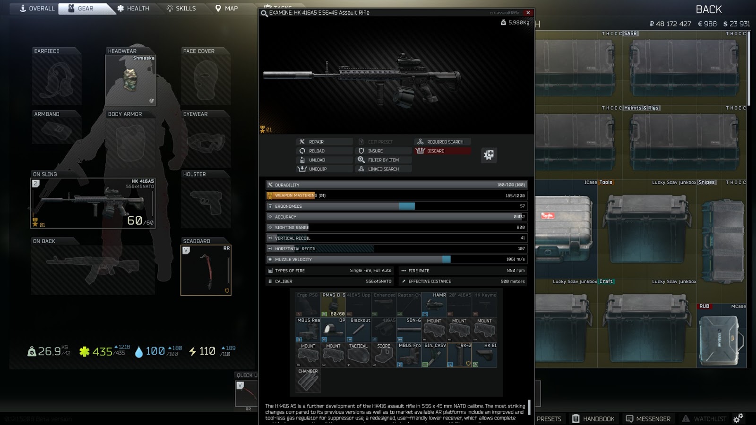Click the empty Holster slot
The height and width of the screenshot is (425, 756).
(206, 203)
